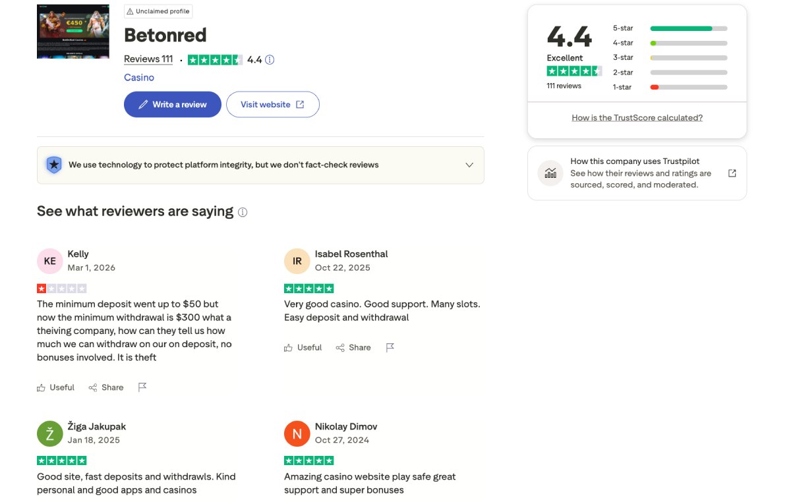The width and height of the screenshot is (791, 502).
Task: Click the chart icon beside "How this company uses Trustpilot"
Action: [550, 173]
